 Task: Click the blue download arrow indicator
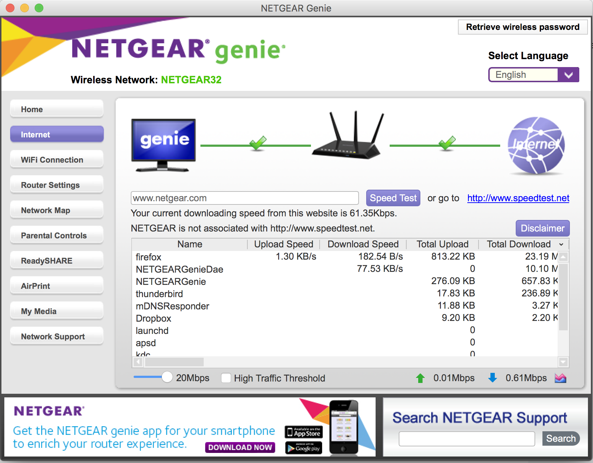coord(492,378)
